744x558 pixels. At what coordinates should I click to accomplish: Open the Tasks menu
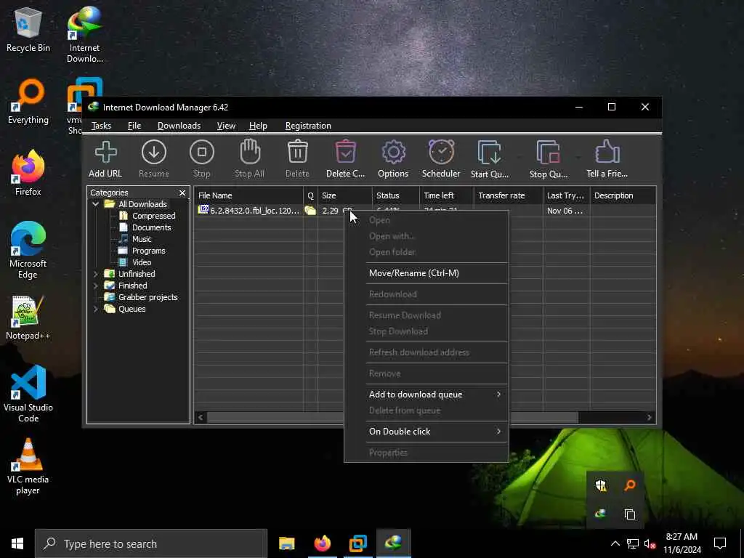101,126
